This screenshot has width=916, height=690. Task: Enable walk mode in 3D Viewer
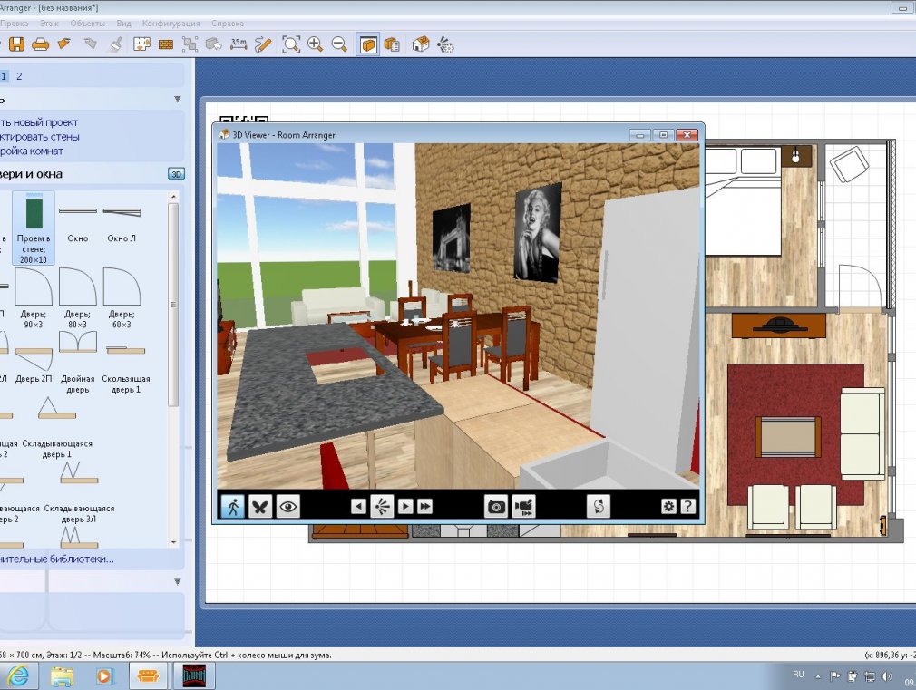[x=233, y=506]
